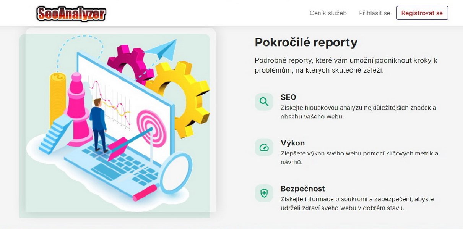Click the SEO feature heading
The image size is (463, 229).
tap(288, 97)
